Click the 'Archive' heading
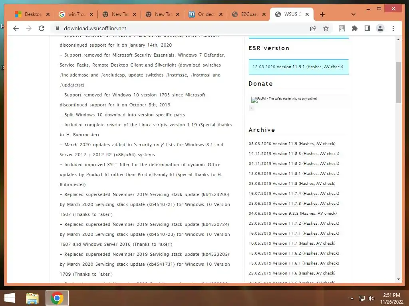Image resolution: width=409 pixels, height=306 pixels. point(262,130)
